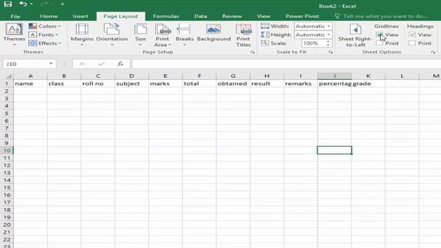The height and width of the screenshot is (248, 441).
Task: Click the Insert Function fx icon
Action: point(121,64)
